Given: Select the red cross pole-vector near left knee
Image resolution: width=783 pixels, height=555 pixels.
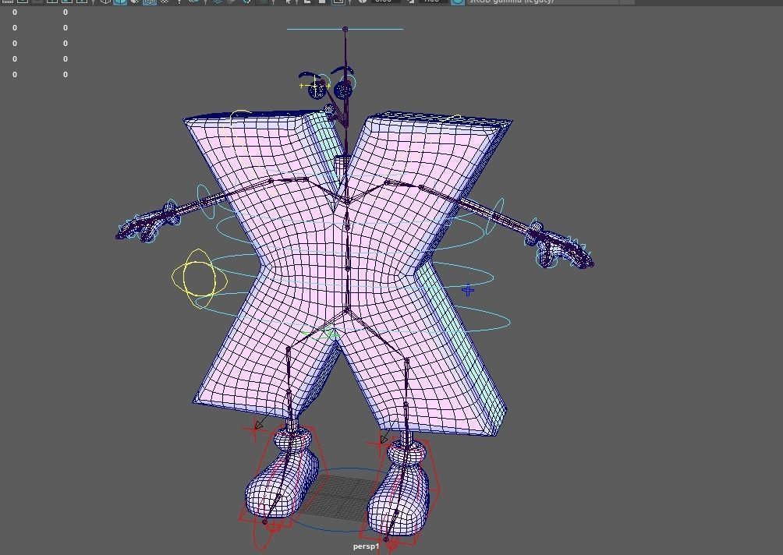Looking at the screenshot, I should coord(254,430).
